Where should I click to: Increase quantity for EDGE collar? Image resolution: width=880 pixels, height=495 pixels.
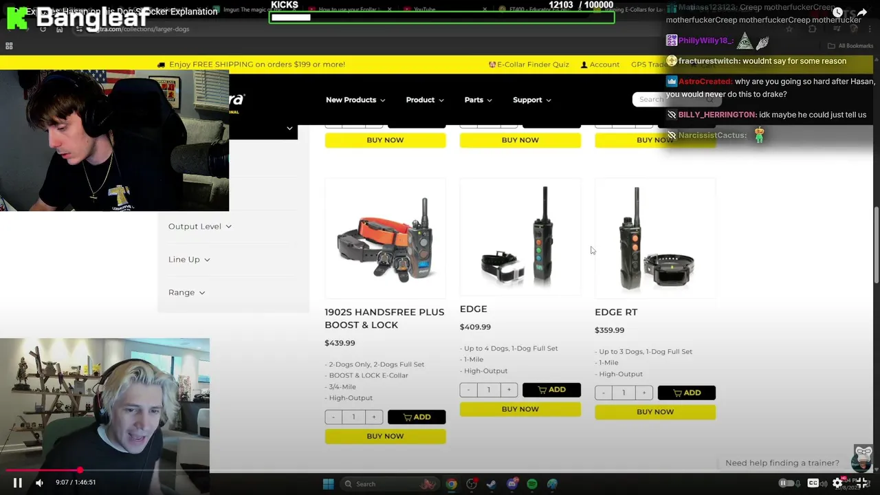click(x=509, y=390)
